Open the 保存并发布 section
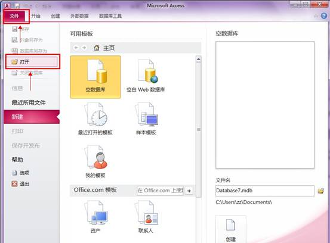Screen dimensions: 330x243 (26, 145)
